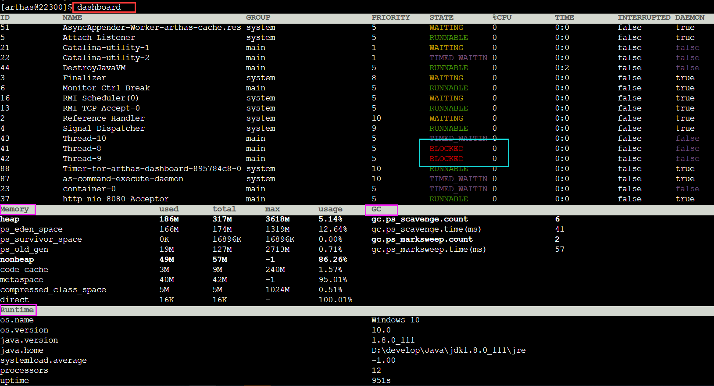Select the Runtime section header
Image resolution: width=714 pixels, height=386 pixels.
17,310
